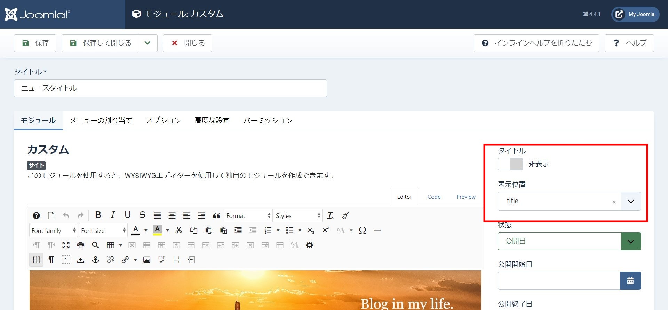This screenshot has height=310, width=668.
Task: Toggle bold formatting in the editor
Action: 98,215
